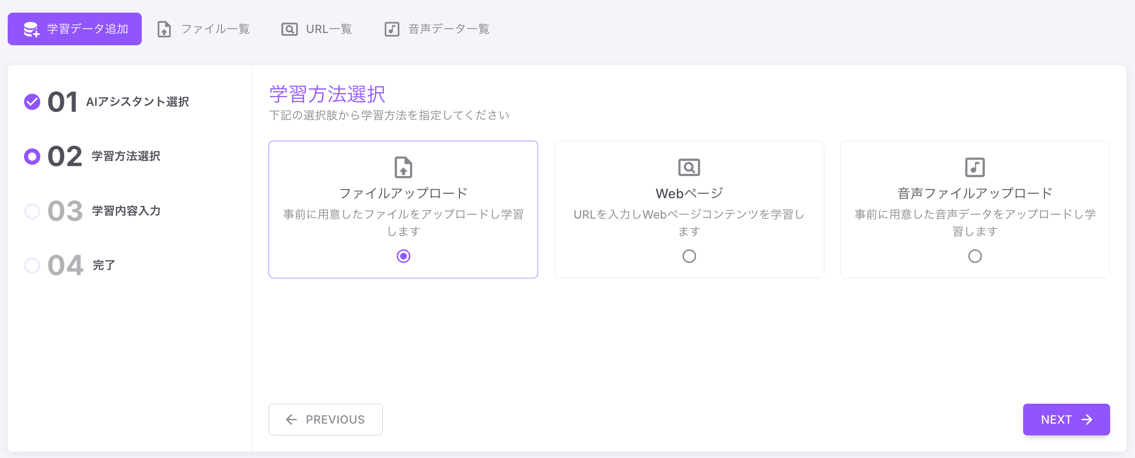This screenshot has height=458, width=1135.
Task: Click the Webページ card title
Action: pyautogui.click(x=689, y=193)
